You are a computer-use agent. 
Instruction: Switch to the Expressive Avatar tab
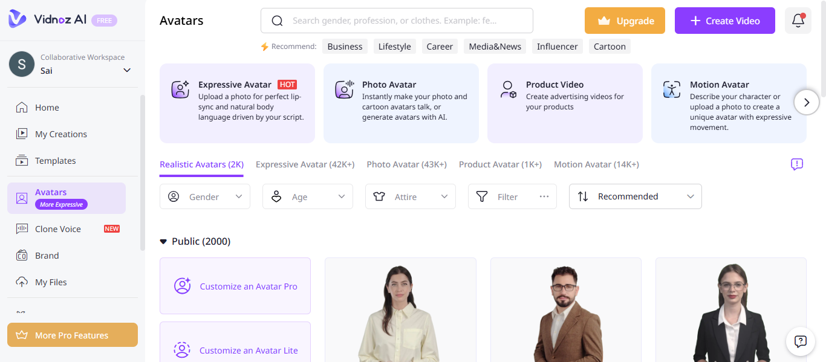tap(305, 164)
